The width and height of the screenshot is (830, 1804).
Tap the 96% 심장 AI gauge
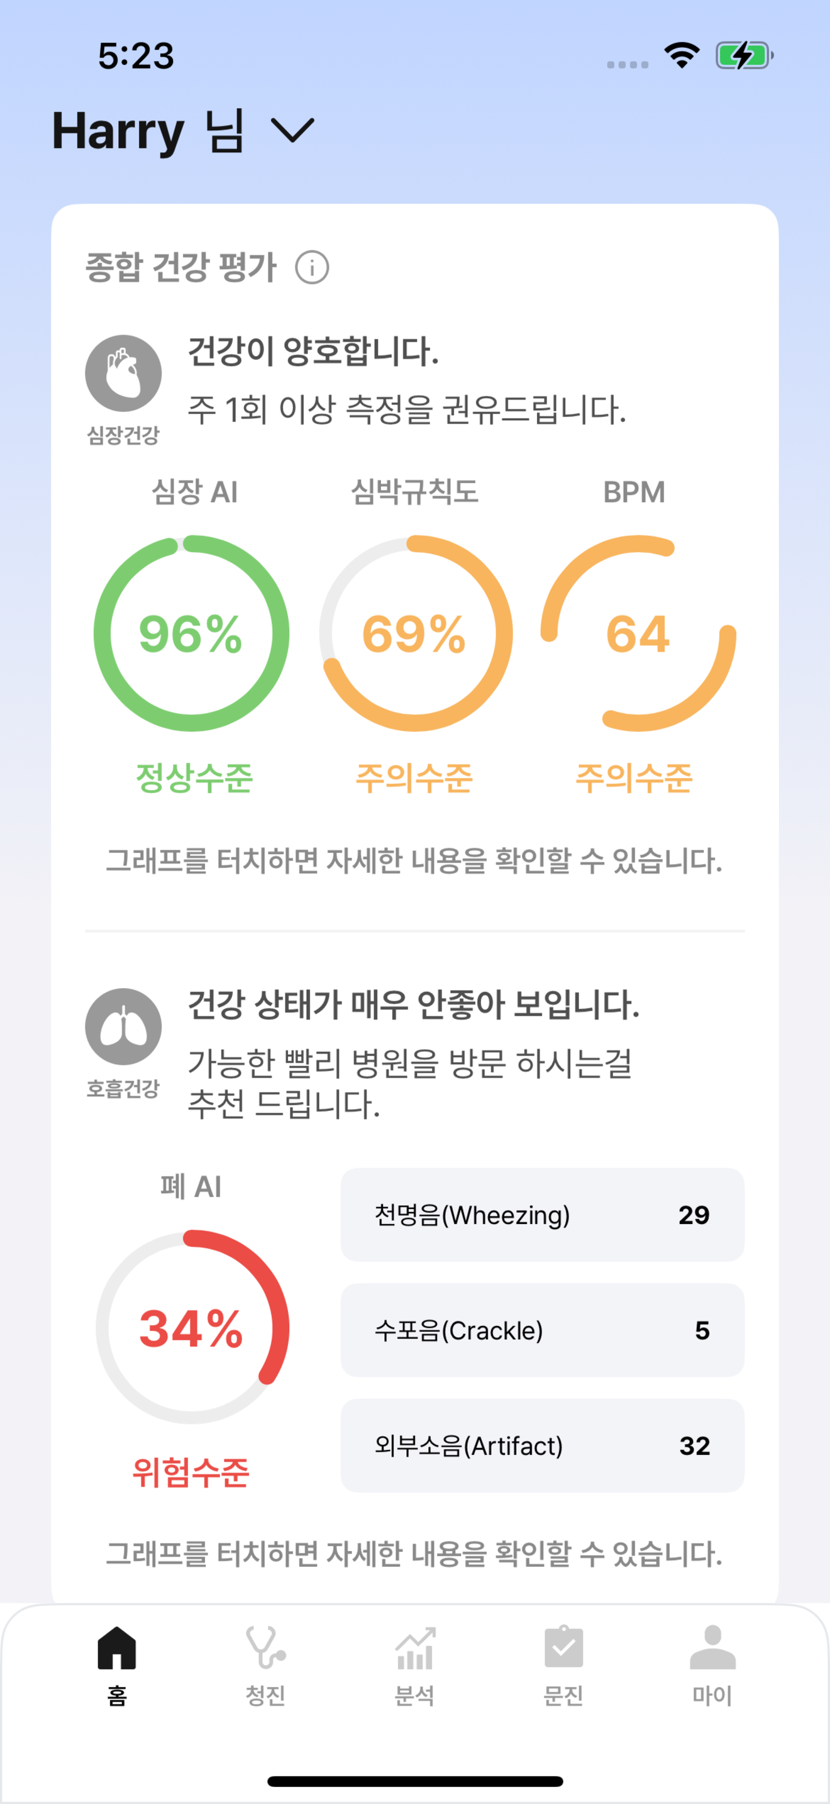(191, 633)
